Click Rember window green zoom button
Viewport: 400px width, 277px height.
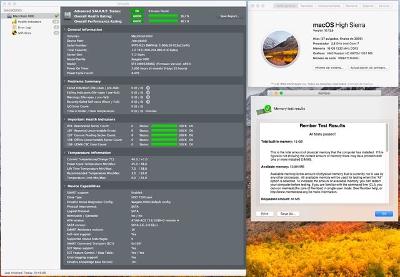(281, 93)
